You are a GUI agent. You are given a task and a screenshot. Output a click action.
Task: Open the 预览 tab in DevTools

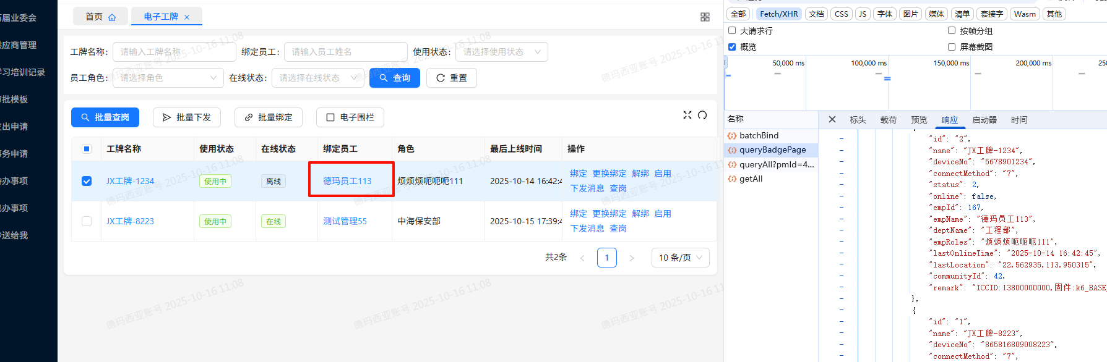click(919, 120)
